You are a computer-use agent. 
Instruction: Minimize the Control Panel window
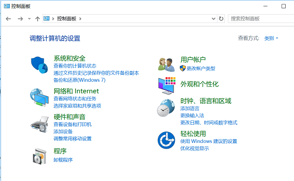coord(265,6)
